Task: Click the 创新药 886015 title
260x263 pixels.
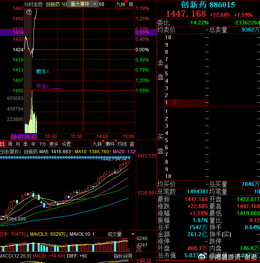Action: click(x=208, y=5)
